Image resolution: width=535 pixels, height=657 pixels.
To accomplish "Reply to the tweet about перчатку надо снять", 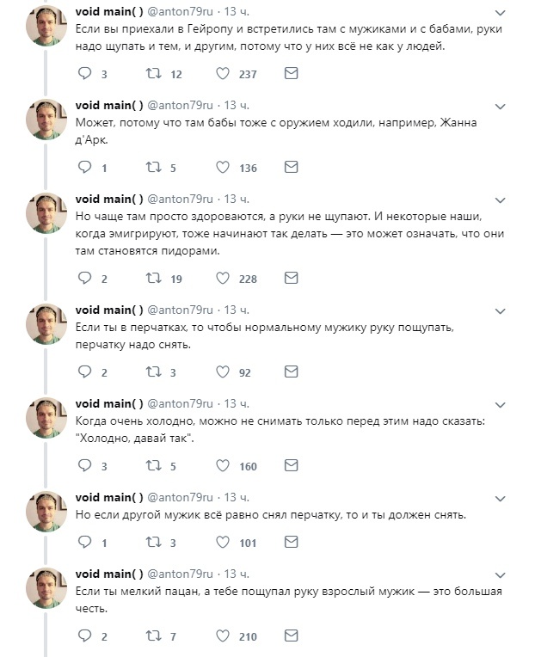I will point(84,371).
